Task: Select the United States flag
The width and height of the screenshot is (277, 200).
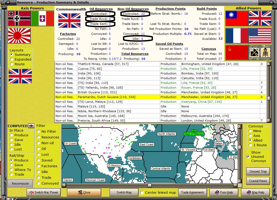Action: (x=260, y=36)
